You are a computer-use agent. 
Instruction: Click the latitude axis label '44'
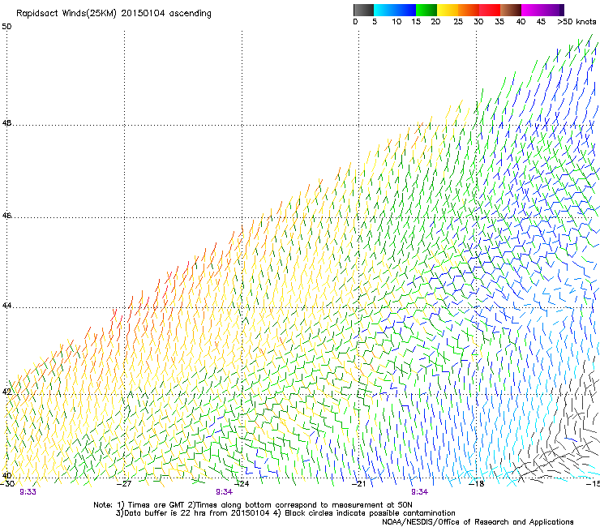pyautogui.click(x=6, y=306)
